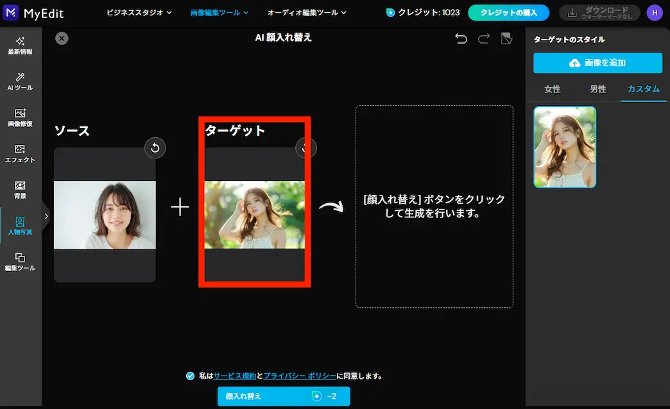Select the 画像修復 tool from the sidebar
Screen dimensions: 670x409
(20, 119)
